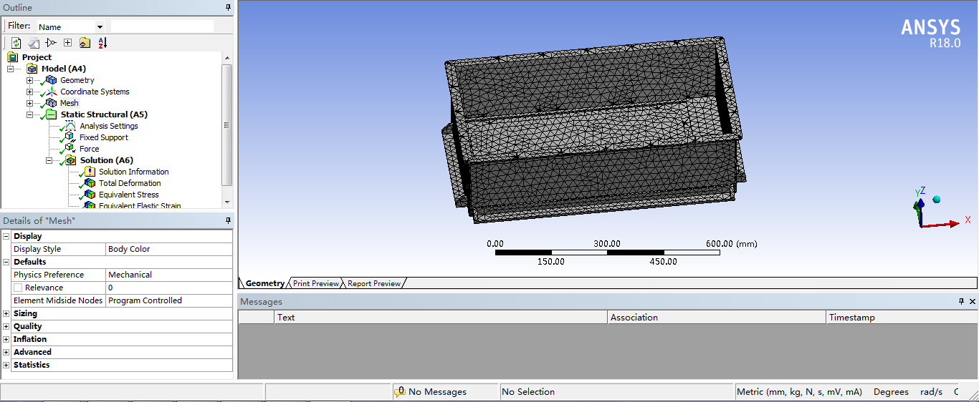This screenshot has height=402, width=979.
Task: Pin the Outline panel using pushpin icon
Action: pyautogui.click(x=229, y=7)
